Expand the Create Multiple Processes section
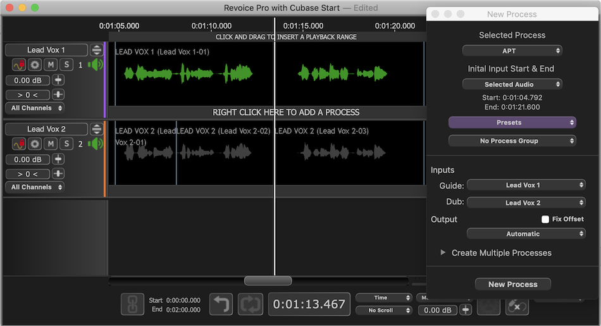The height and width of the screenshot is (326, 601). [443, 253]
